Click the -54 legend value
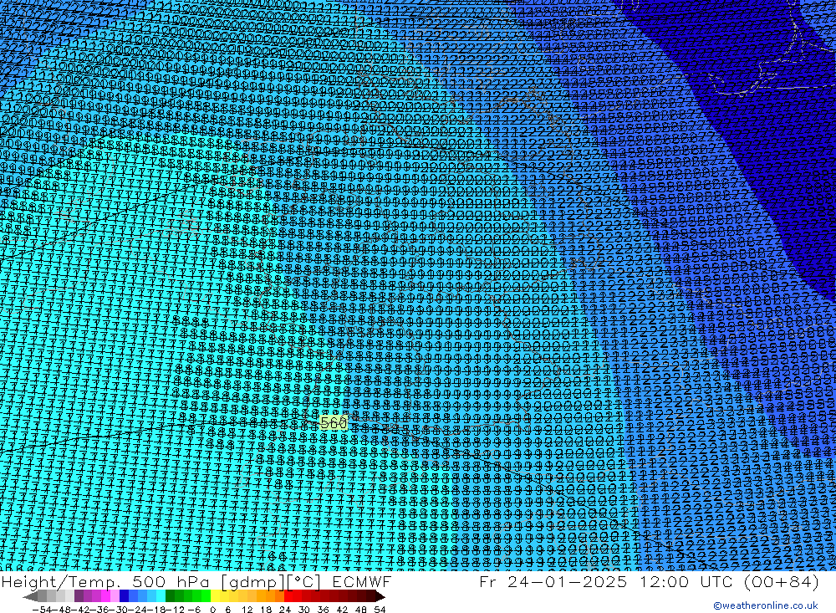The height and width of the screenshot is (613, 836). [42, 609]
